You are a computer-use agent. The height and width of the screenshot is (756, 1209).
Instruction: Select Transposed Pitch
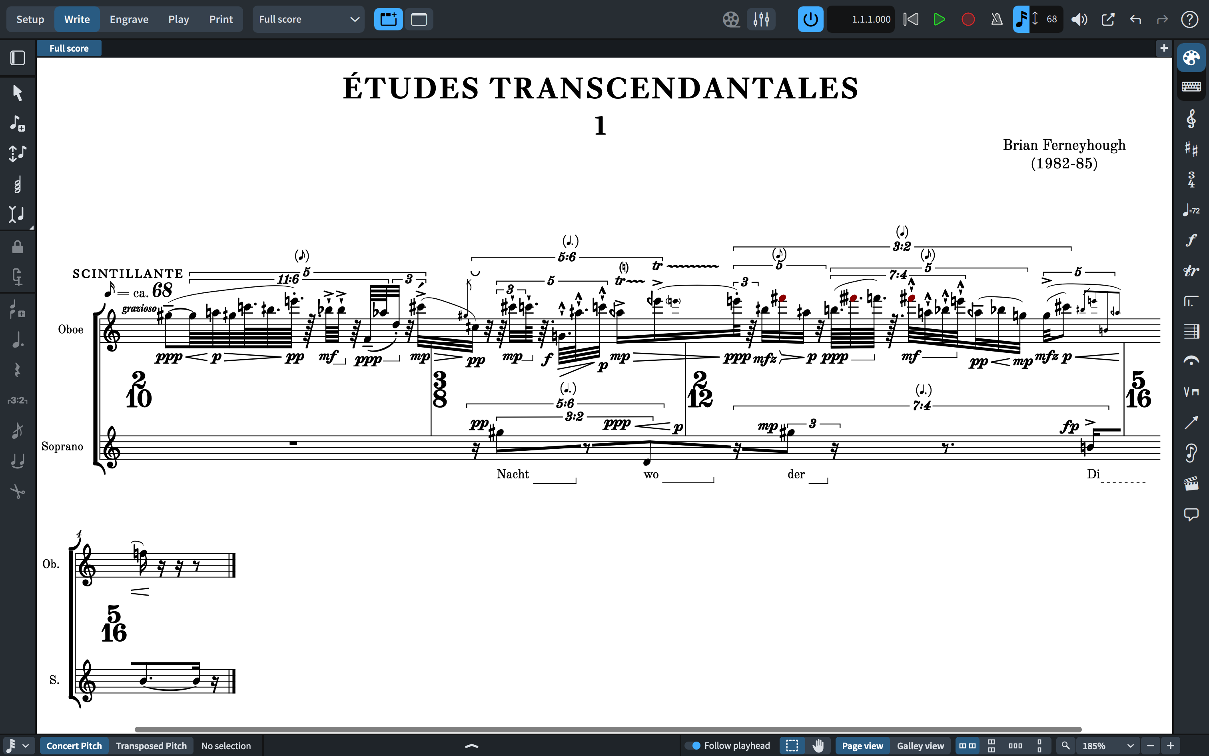[x=152, y=746]
